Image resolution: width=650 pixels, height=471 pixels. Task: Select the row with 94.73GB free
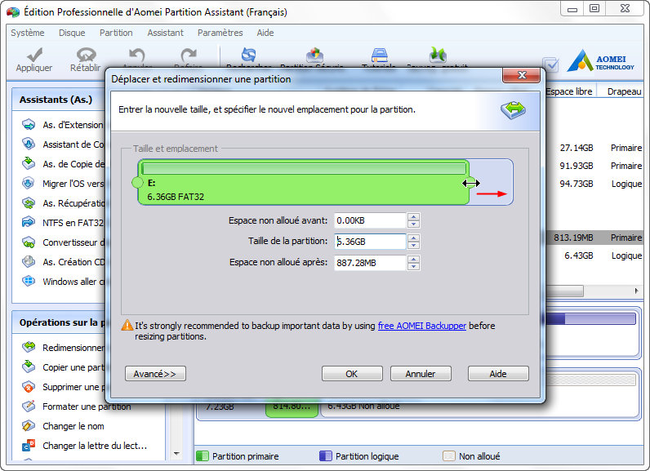pyautogui.click(x=594, y=184)
